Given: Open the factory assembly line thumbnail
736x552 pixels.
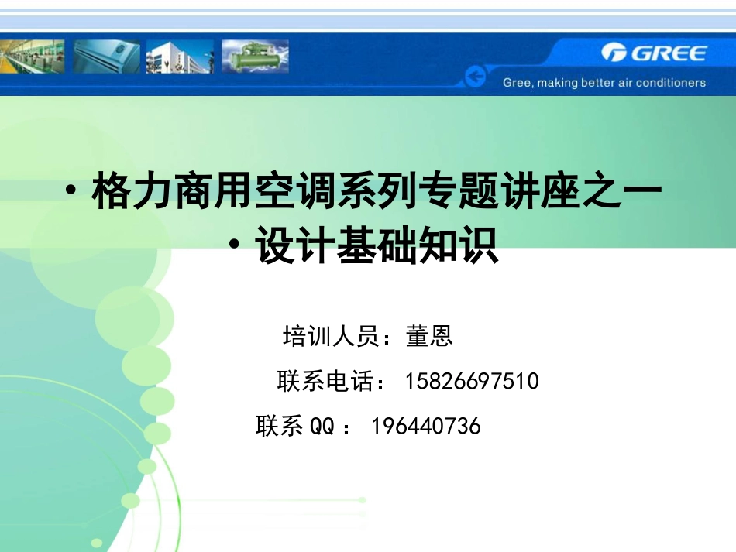Looking at the screenshot, I should pyautogui.click(x=32, y=57).
